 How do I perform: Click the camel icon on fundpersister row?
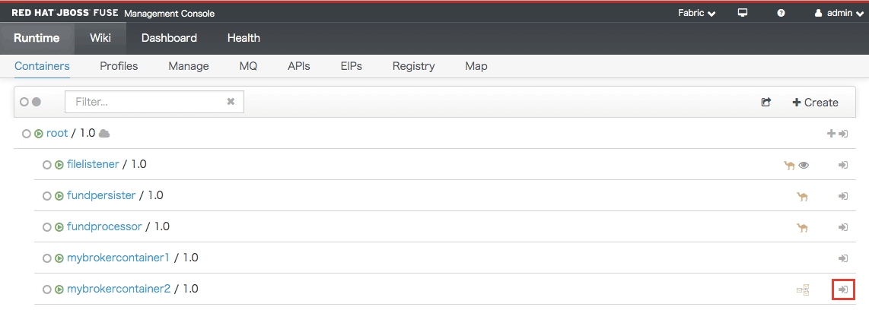(802, 196)
